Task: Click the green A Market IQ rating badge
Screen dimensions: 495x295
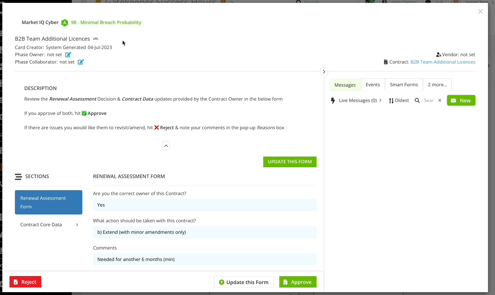Action: click(65, 23)
